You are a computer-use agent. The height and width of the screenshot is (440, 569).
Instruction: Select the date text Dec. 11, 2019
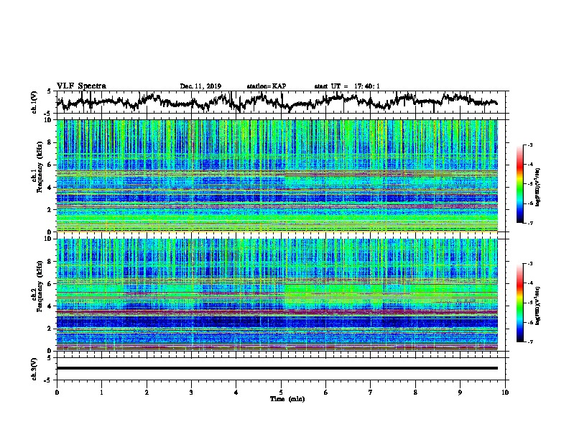click(x=200, y=86)
